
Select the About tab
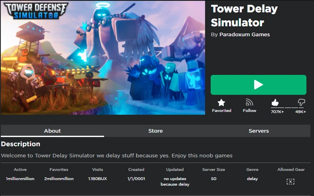tap(52, 131)
